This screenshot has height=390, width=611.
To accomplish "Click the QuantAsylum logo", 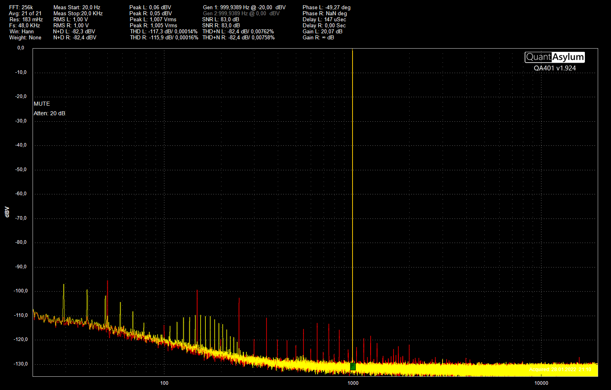I will coord(555,57).
